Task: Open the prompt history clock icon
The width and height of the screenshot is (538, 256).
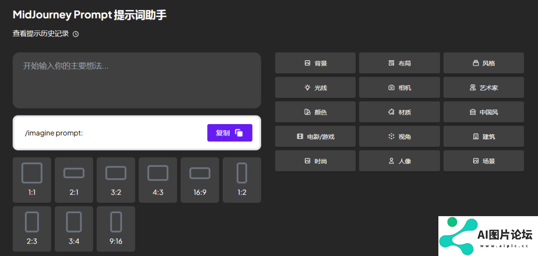Action: [x=76, y=34]
